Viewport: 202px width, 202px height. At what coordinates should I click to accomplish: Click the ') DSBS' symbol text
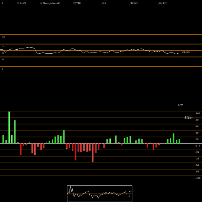[x=134, y=3]
